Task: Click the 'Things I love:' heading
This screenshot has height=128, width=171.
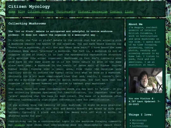Action: 141,115
